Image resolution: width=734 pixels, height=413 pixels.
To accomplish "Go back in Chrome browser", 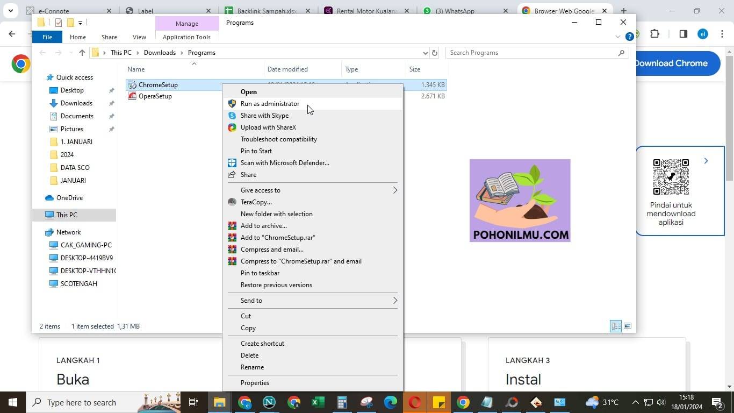I will (x=12, y=34).
